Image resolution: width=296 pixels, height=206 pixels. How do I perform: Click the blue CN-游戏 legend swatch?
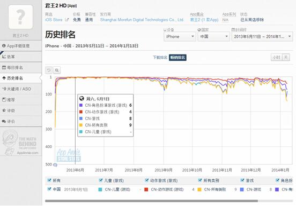tap(242, 189)
